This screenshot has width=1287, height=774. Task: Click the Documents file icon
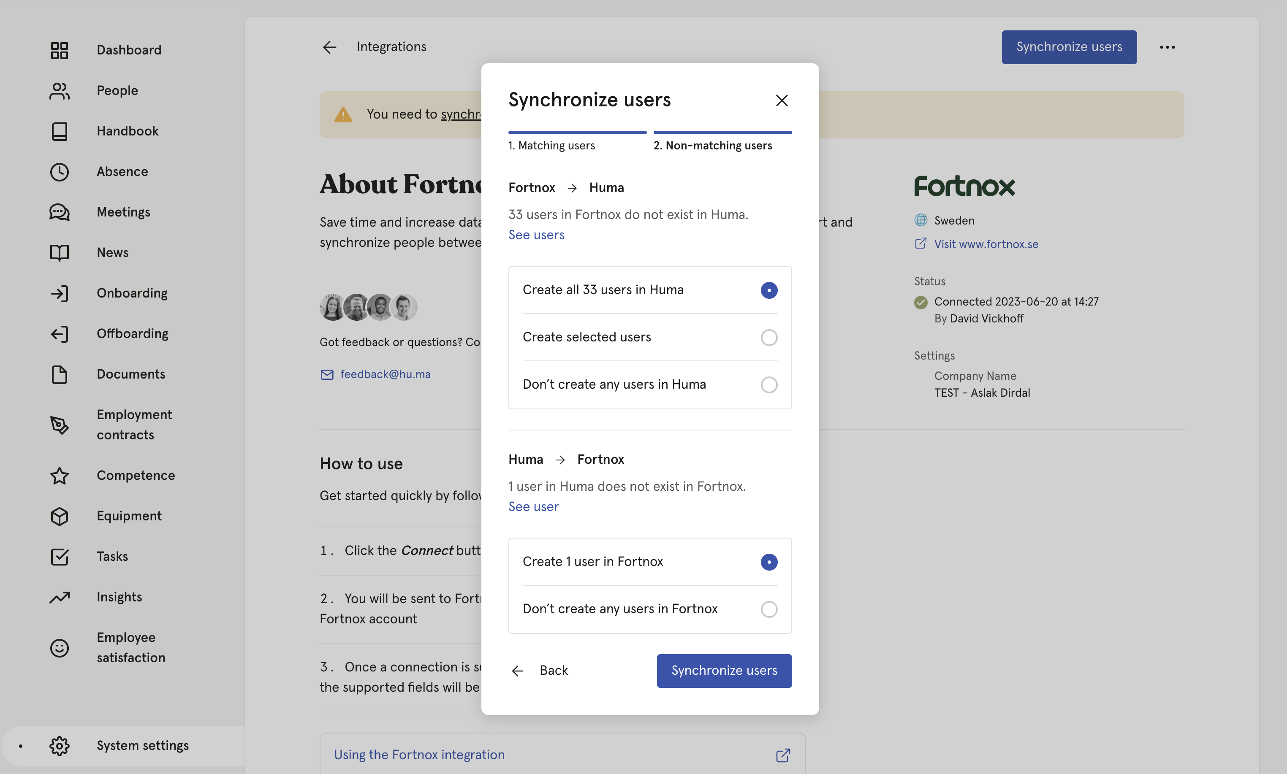point(60,374)
